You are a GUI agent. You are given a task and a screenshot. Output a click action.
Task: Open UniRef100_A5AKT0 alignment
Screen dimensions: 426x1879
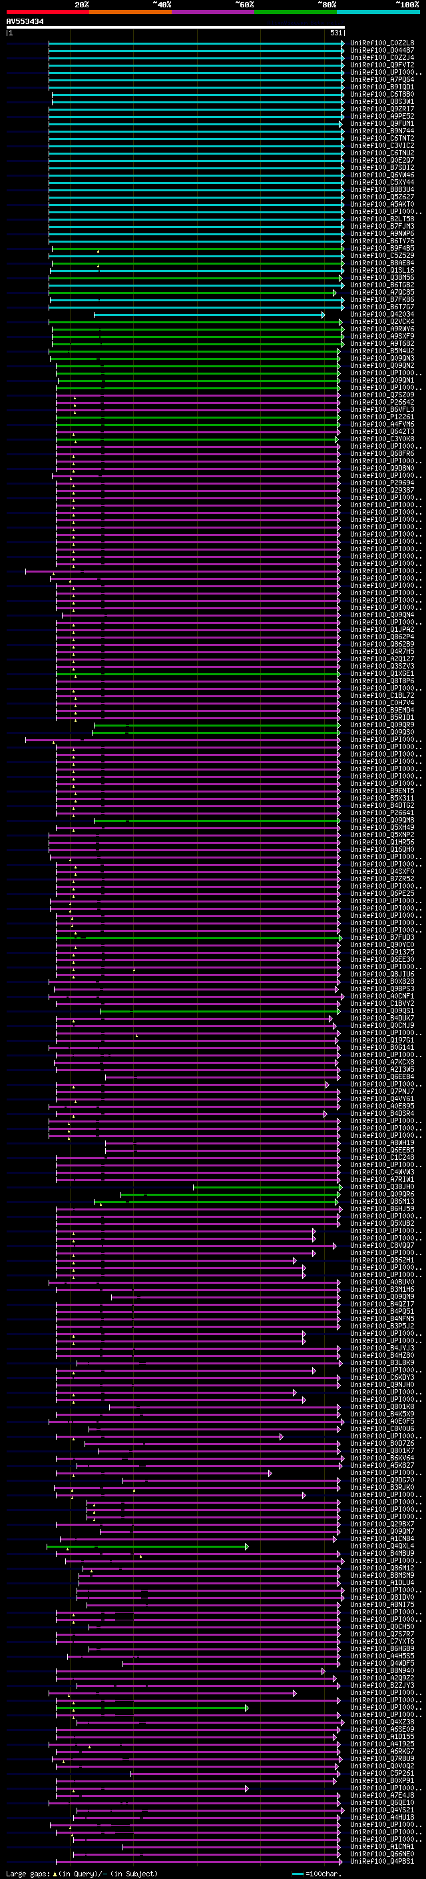382,204
